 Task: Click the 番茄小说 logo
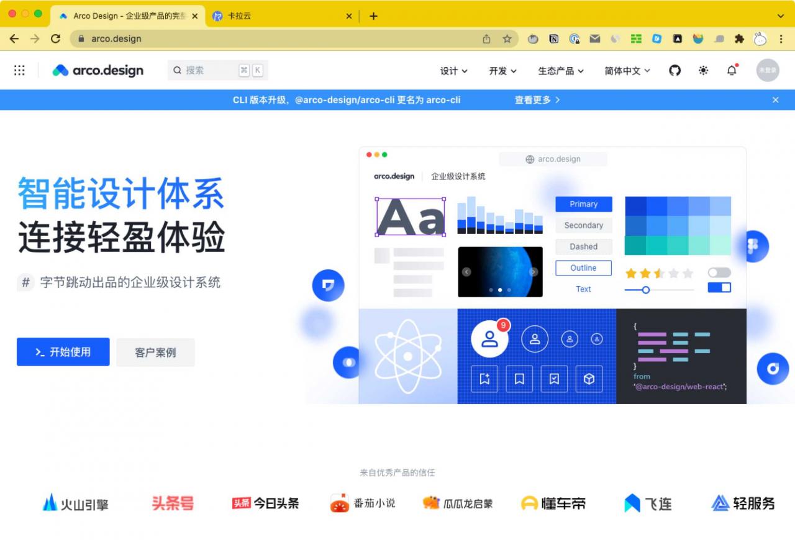click(362, 503)
